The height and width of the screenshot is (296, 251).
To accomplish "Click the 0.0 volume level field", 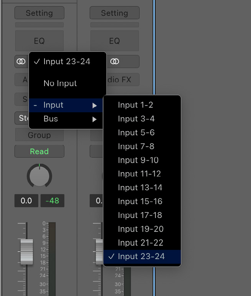I will click(x=26, y=201).
